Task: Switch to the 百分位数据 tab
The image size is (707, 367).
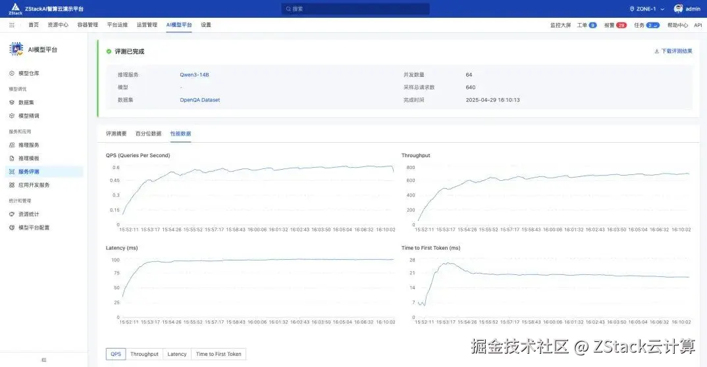Action: (x=148, y=134)
